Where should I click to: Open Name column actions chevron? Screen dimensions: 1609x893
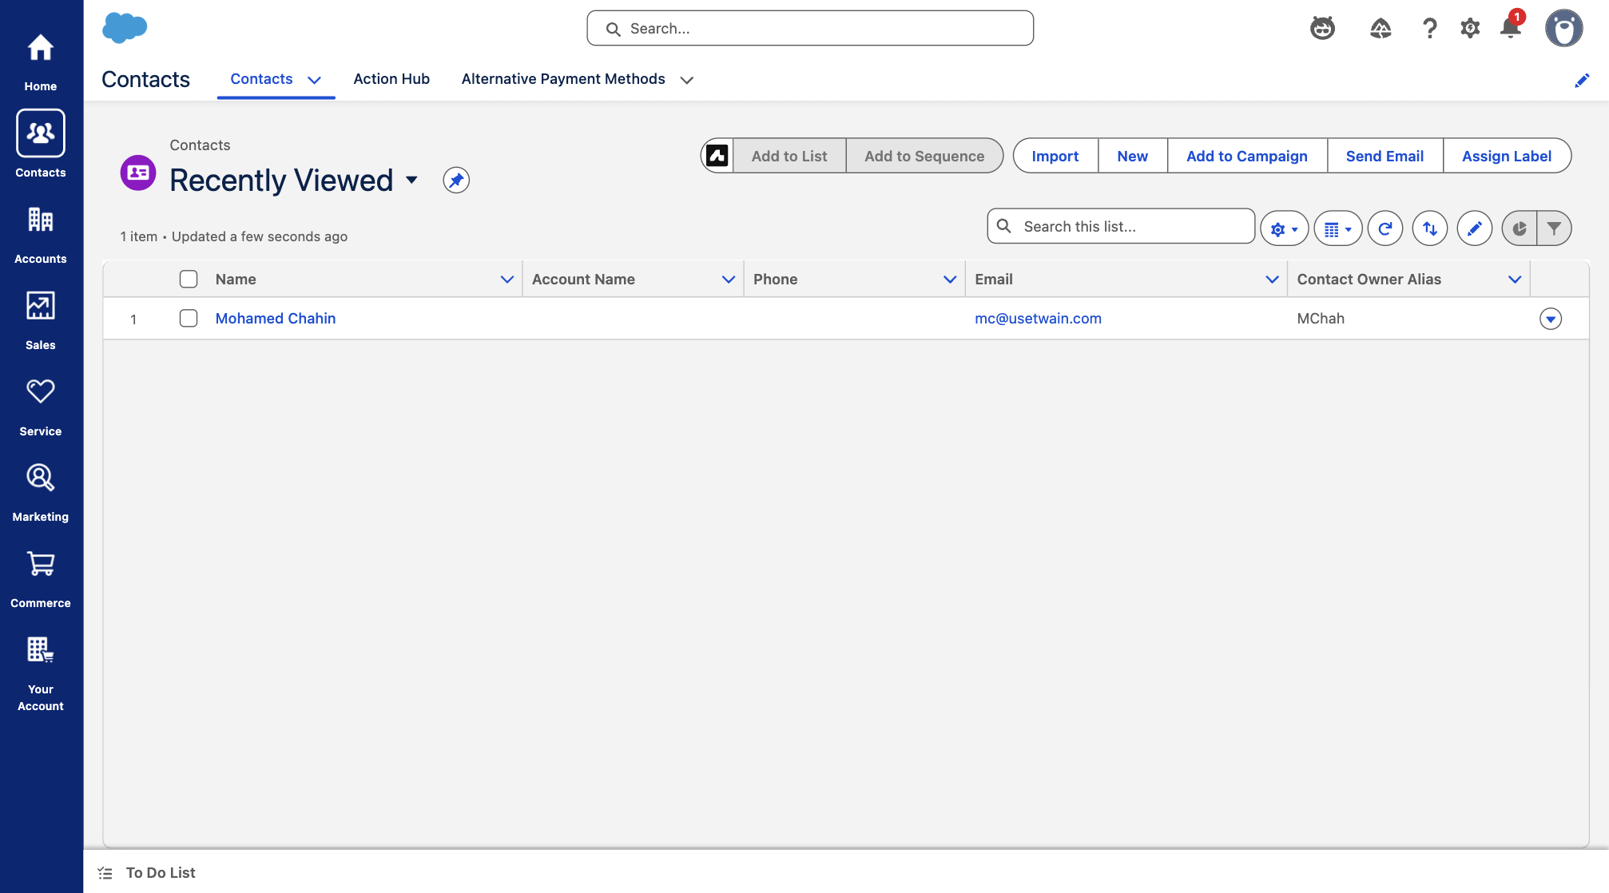click(x=507, y=279)
